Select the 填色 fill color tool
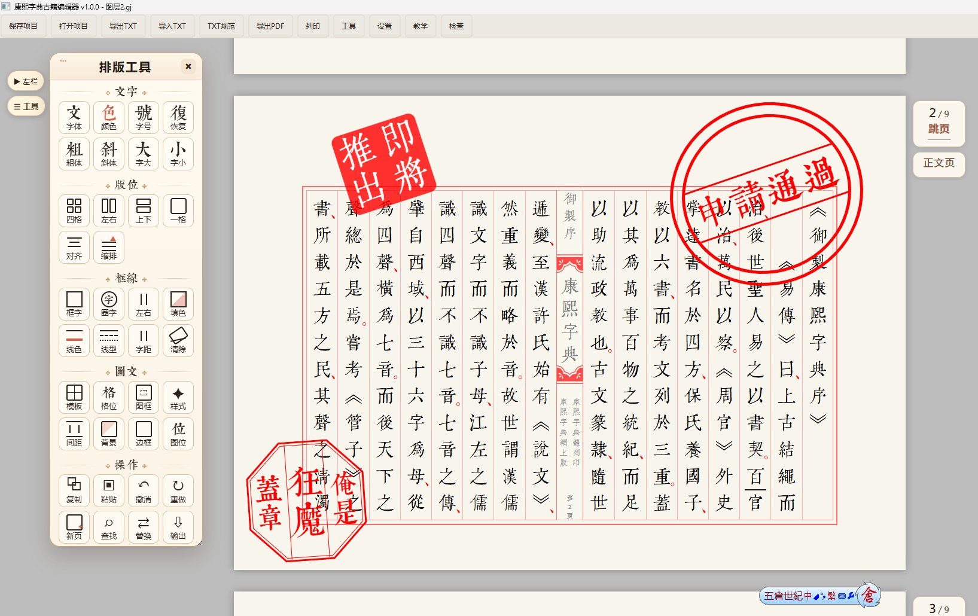The image size is (978, 616). pos(178,304)
